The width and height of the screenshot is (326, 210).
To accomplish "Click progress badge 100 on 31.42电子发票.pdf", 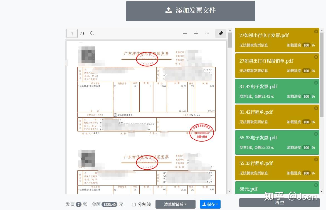I will tap(306, 96).
